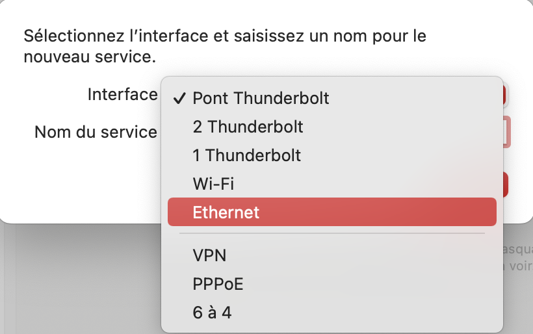
Task: Pick 1 Thunderbolt in the dropdown
Action: tap(246, 155)
